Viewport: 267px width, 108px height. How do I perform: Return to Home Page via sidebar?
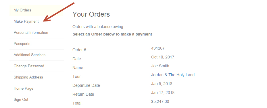coord(37,89)
